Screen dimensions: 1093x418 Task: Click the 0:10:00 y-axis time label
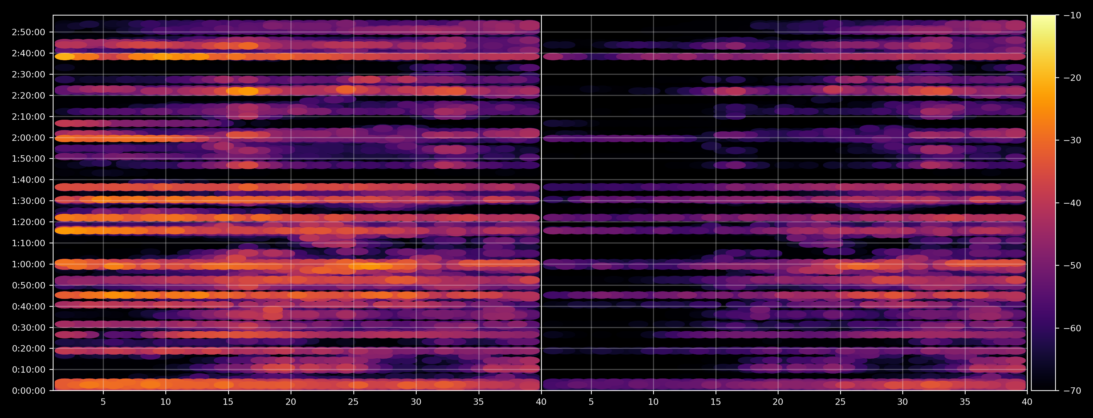point(28,370)
